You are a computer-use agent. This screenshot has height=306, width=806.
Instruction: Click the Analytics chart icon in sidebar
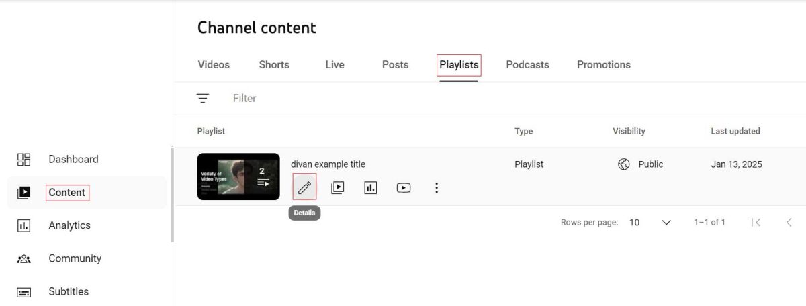click(x=24, y=225)
